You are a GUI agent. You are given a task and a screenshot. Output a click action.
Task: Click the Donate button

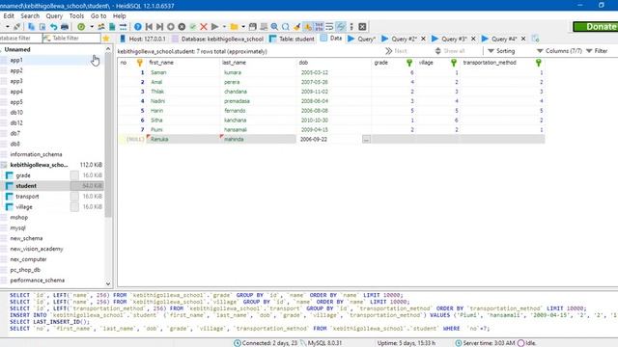click(596, 26)
